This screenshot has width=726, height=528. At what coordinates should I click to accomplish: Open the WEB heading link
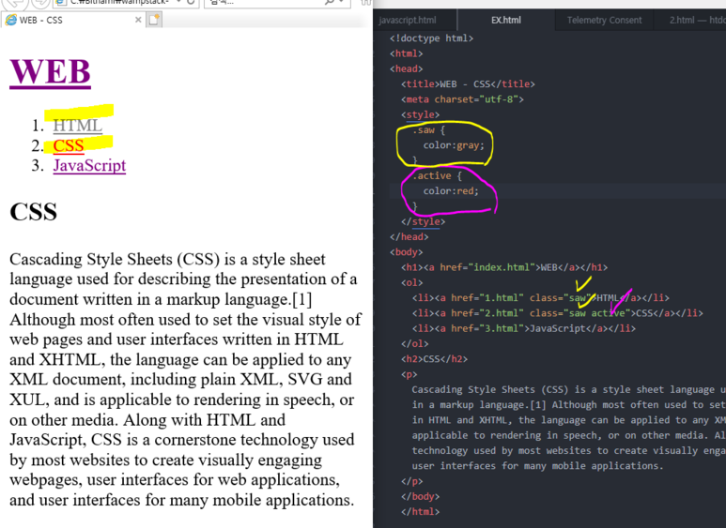pos(50,71)
